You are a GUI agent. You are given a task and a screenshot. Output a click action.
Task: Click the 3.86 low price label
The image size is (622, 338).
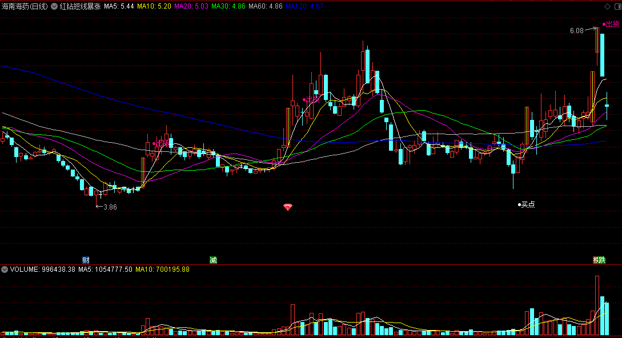point(110,207)
